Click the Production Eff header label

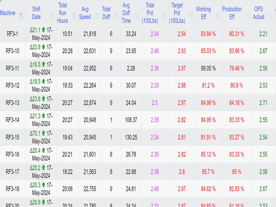click(x=232, y=13)
